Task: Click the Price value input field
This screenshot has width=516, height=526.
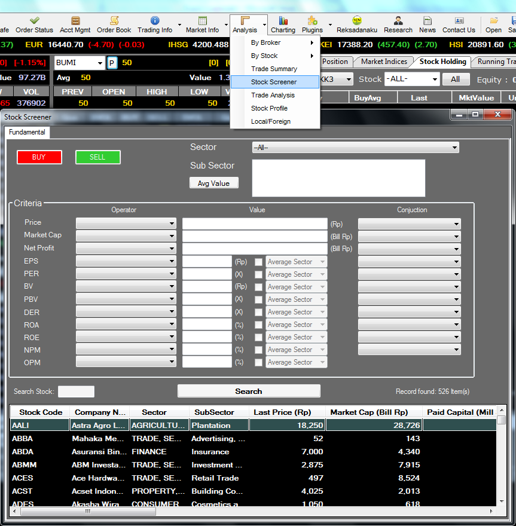Action: click(x=255, y=224)
